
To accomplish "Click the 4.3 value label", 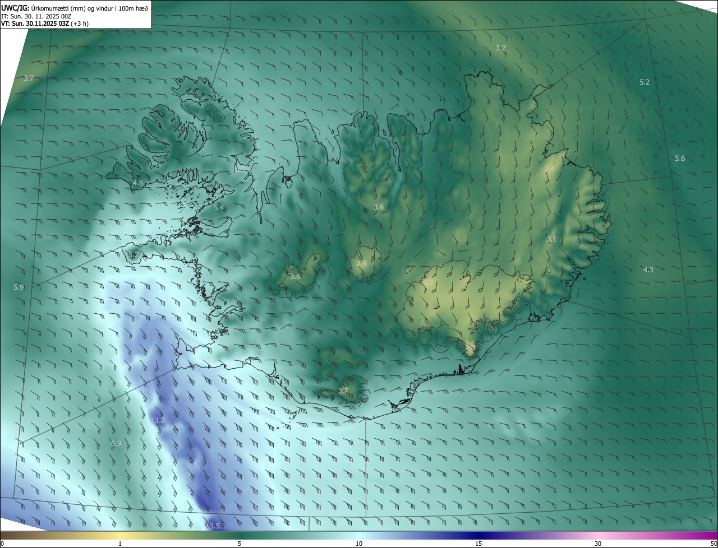I will pyautogui.click(x=648, y=270).
